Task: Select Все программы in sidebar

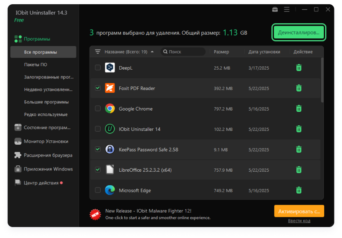Action: tap(43, 52)
